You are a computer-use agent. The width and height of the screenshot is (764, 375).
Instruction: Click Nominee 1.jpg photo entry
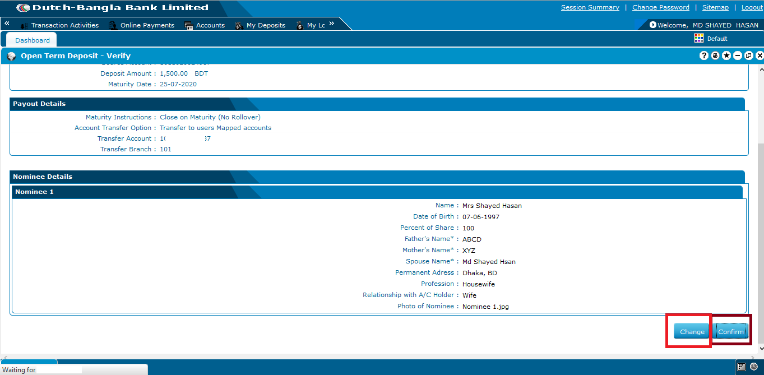[x=485, y=306]
